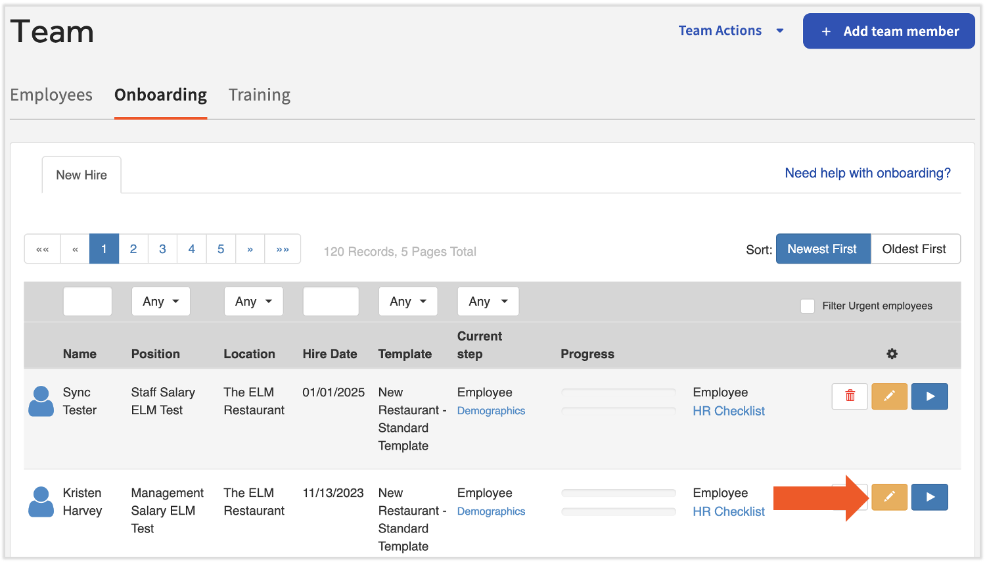
Task: Open the Template filter dropdown
Action: (408, 301)
